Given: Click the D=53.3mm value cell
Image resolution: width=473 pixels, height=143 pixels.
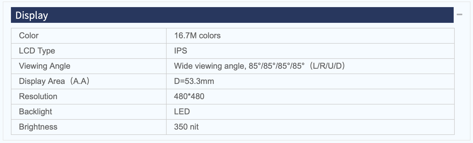Looking at the screenshot, I should click(310, 81).
